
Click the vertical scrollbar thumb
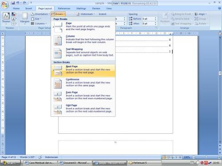(x=220, y=73)
